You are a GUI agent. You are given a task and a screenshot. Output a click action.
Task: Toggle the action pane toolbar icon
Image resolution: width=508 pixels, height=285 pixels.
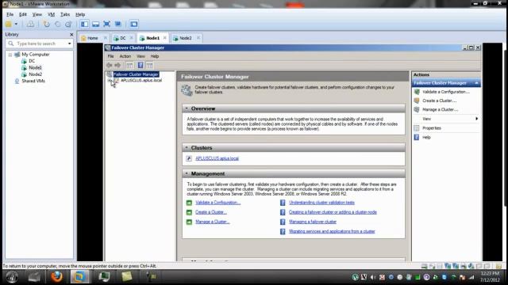pyautogui.click(x=149, y=65)
